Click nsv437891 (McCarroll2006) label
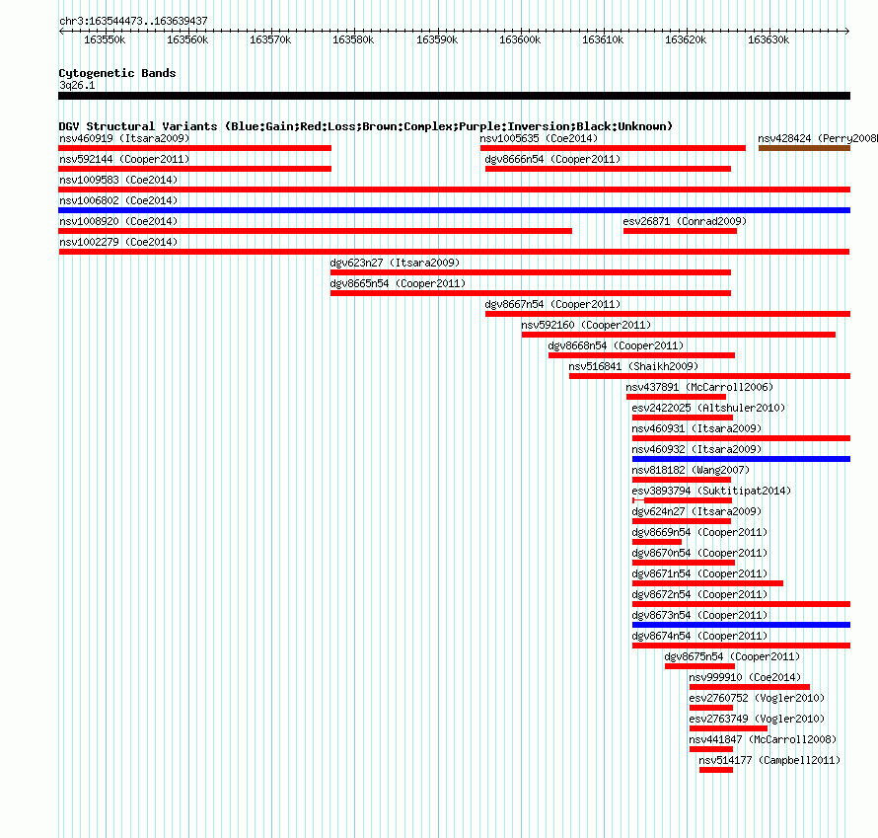The width and height of the screenshot is (878, 838). coord(699,387)
